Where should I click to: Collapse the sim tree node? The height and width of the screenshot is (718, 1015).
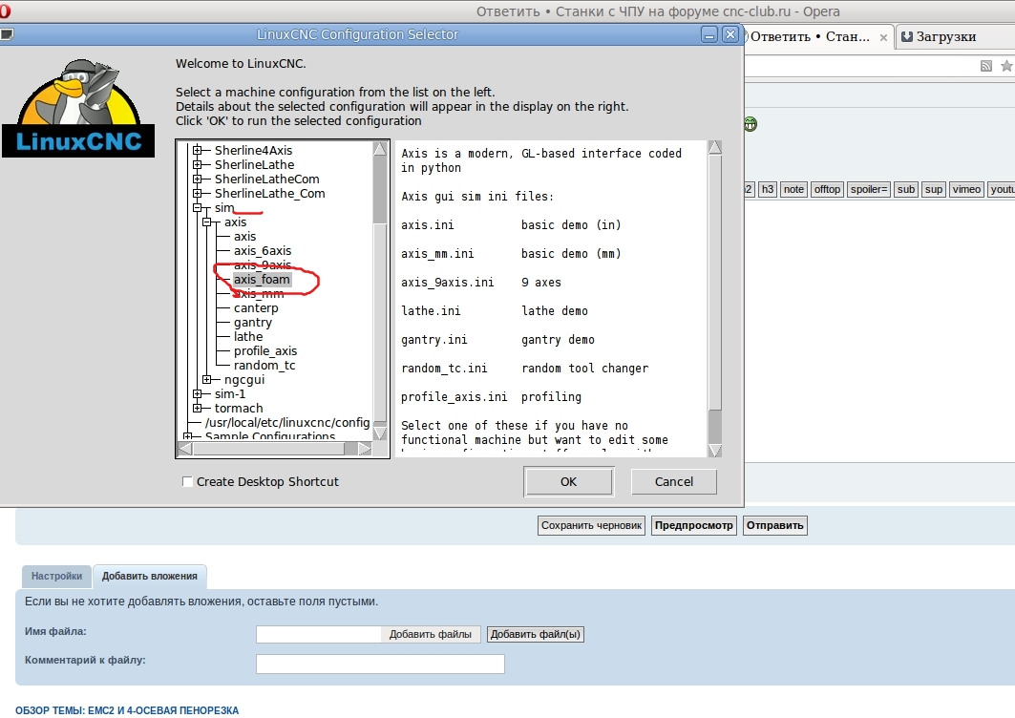(x=198, y=208)
